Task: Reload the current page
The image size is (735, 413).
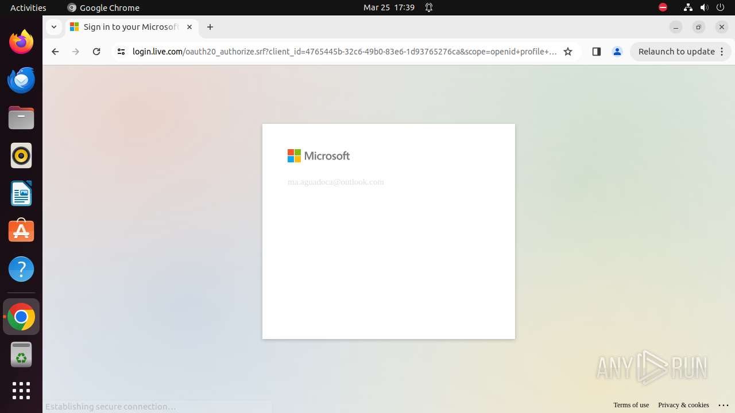Action: point(96,52)
